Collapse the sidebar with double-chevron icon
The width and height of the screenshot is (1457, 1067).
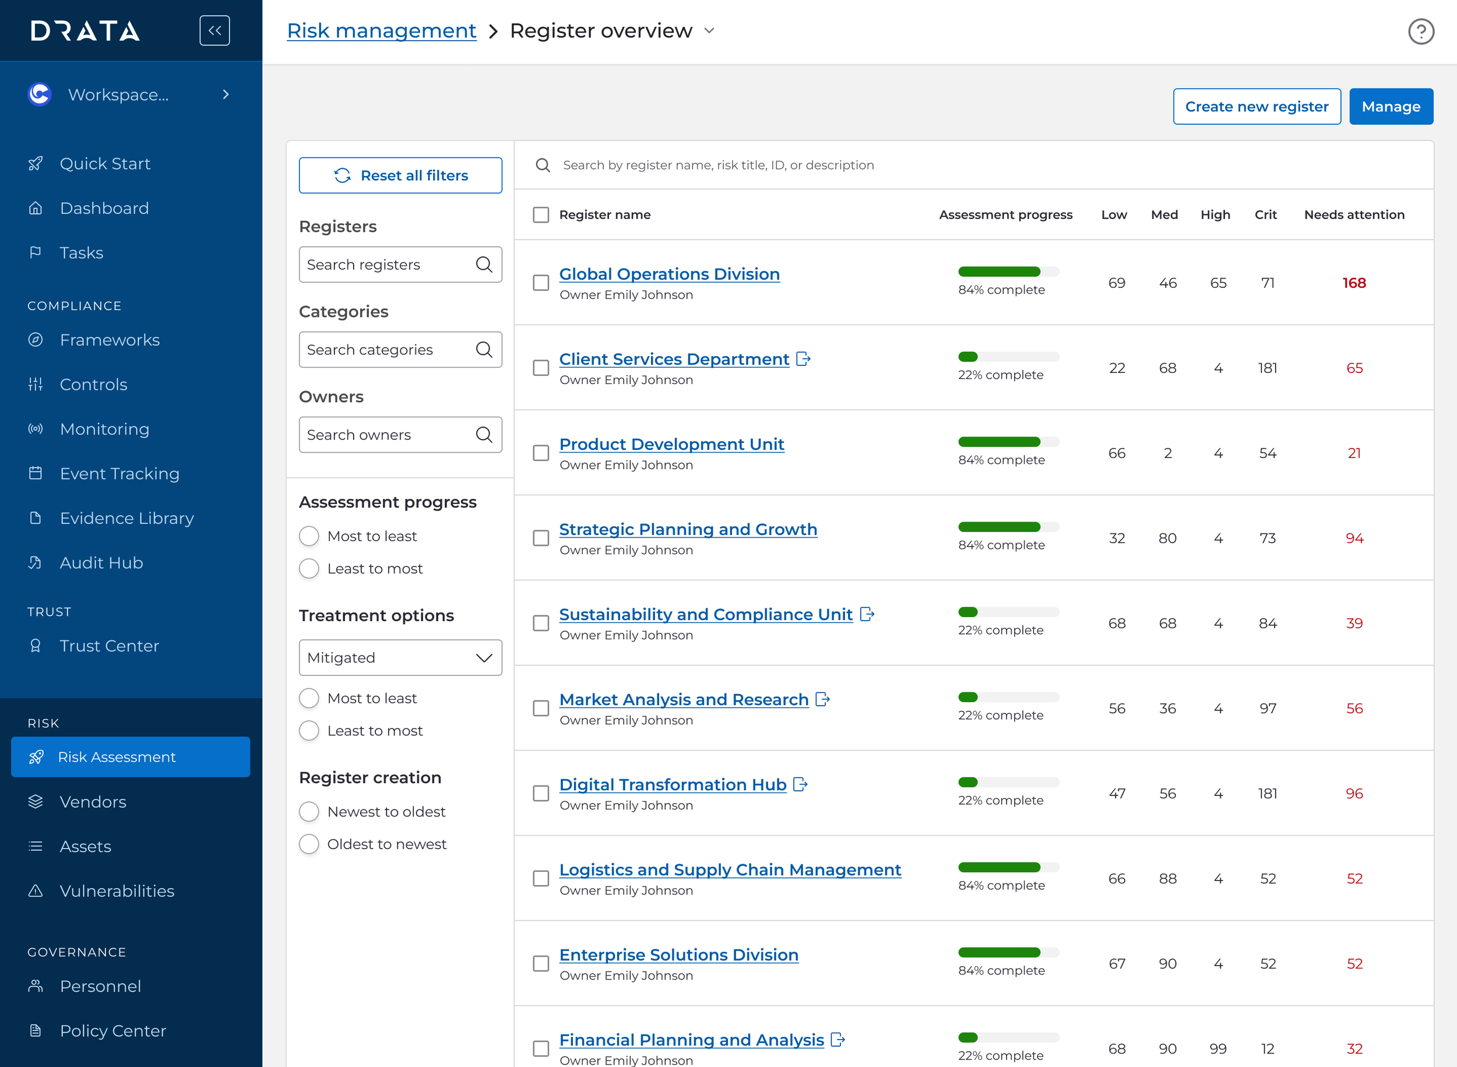(214, 30)
